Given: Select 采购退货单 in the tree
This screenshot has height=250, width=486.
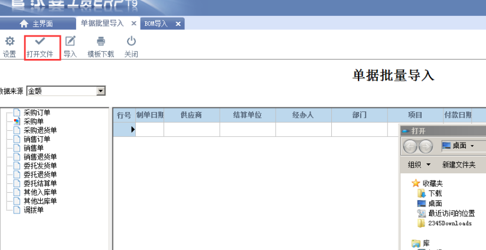Looking at the screenshot, I should [x=40, y=130].
